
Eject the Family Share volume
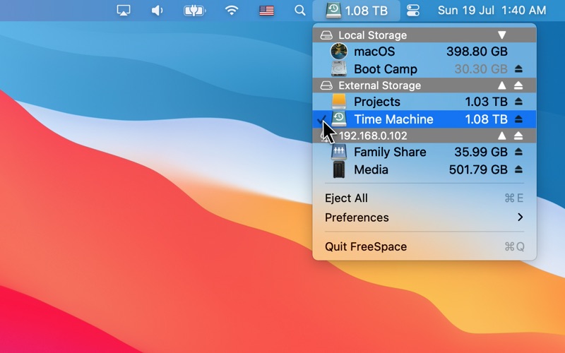[518, 152]
